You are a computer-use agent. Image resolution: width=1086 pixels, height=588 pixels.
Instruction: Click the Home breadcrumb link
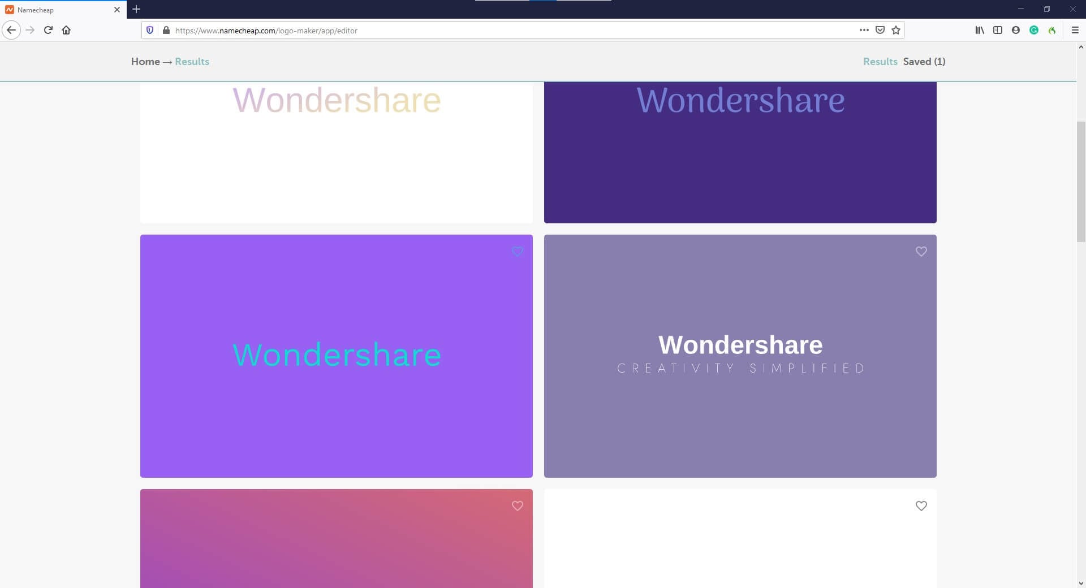coord(145,62)
